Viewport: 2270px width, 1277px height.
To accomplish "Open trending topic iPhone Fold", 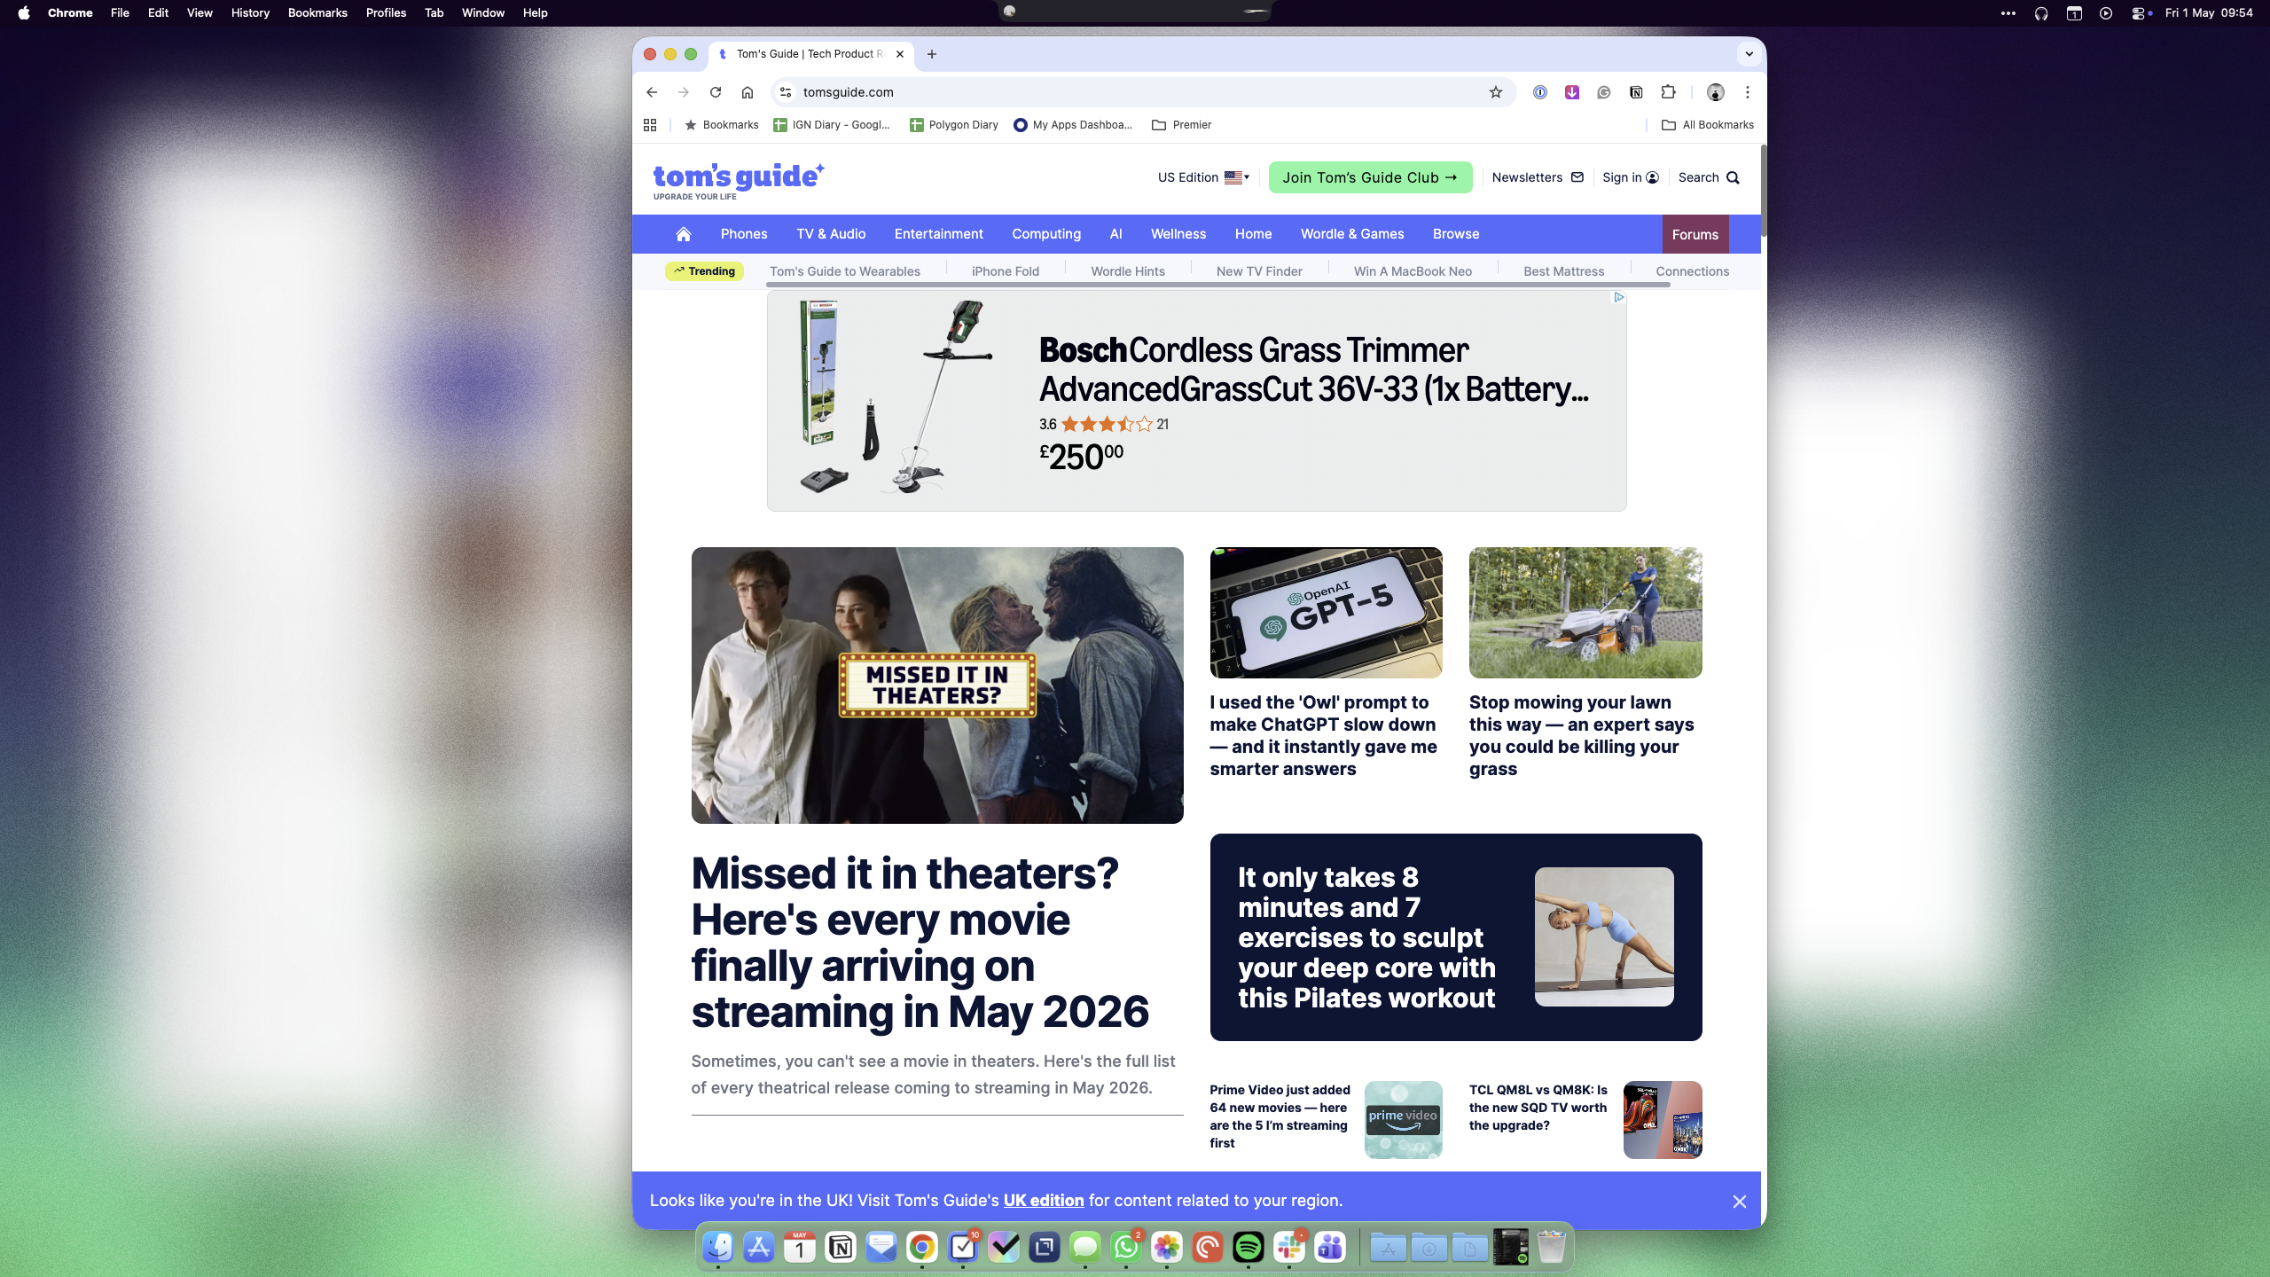I will (x=1005, y=271).
